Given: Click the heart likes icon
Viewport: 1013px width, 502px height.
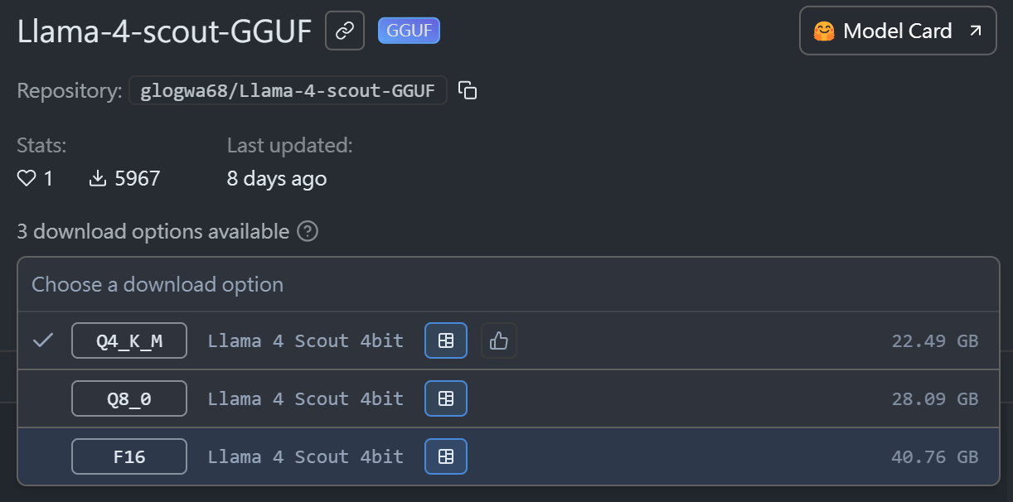Looking at the screenshot, I should click(27, 178).
